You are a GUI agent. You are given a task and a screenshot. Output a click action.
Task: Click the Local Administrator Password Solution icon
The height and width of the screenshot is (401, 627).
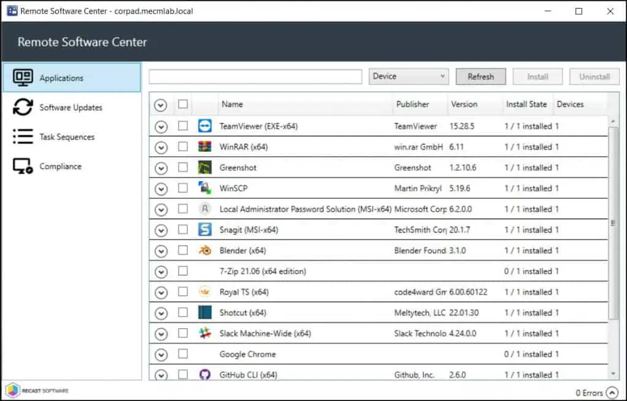tap(205, 209)
